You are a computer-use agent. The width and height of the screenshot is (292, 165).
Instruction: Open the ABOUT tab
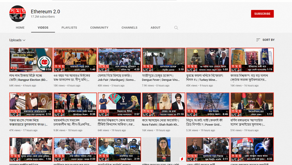tap(155, 28)
